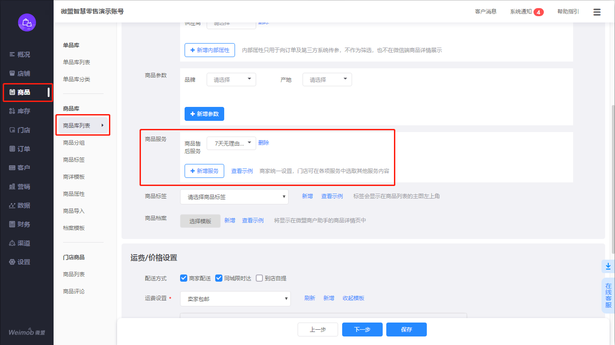Click 下一步 next step button
Viewport: 615px width, 345px height.
point(362,329)
